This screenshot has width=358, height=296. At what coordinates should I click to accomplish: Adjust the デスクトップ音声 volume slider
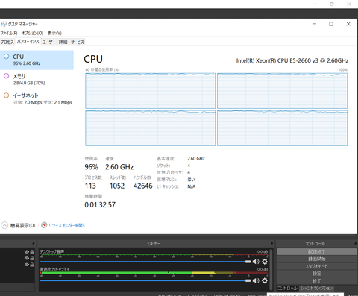coord(145,262)
